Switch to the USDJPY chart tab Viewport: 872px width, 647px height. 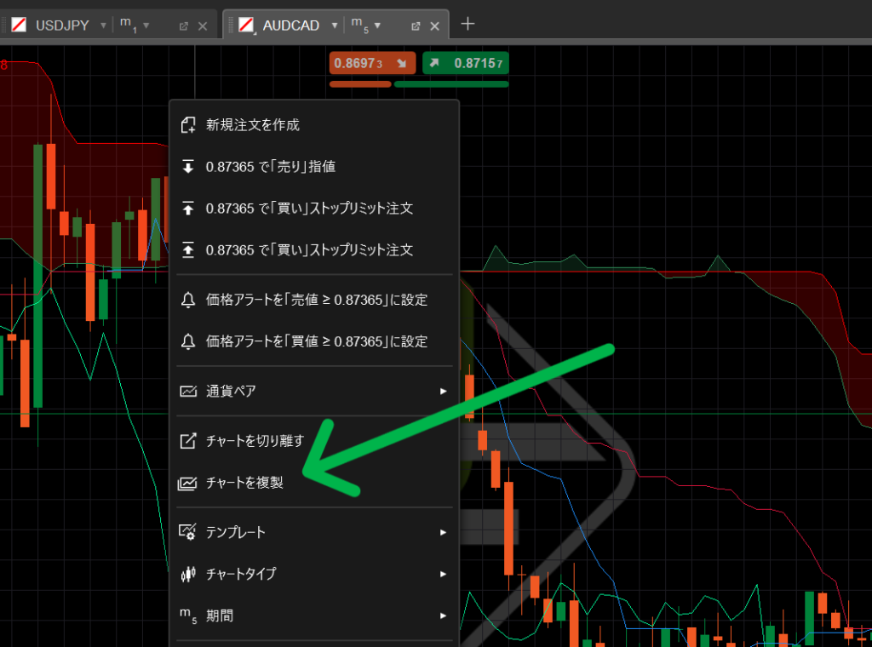click(61, 26)
